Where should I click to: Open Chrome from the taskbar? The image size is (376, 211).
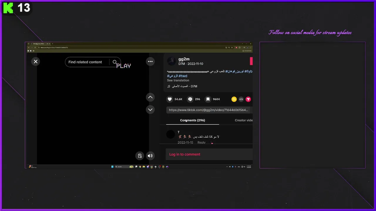(140, 167)
